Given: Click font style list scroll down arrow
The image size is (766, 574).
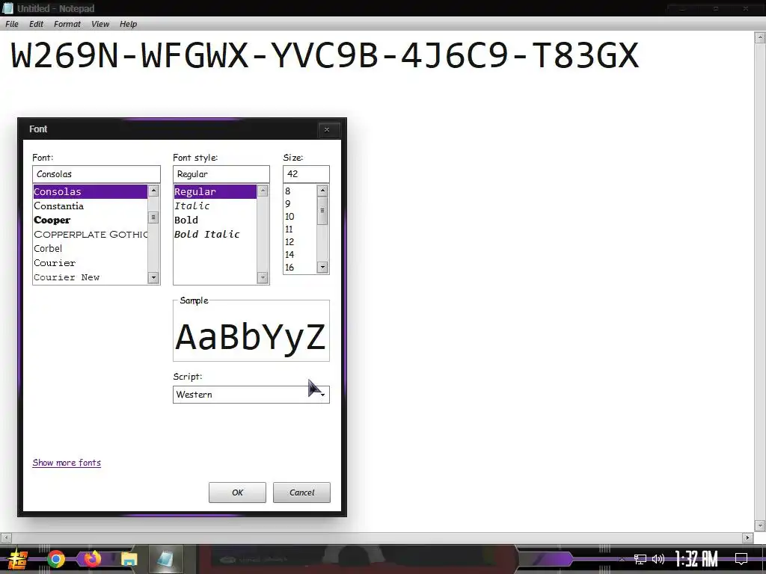Looking at the screenshot, I should [263, 278].
